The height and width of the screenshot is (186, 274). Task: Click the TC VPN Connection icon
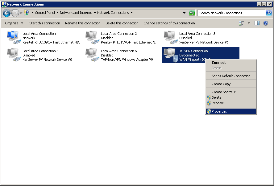tap(170, 55)
